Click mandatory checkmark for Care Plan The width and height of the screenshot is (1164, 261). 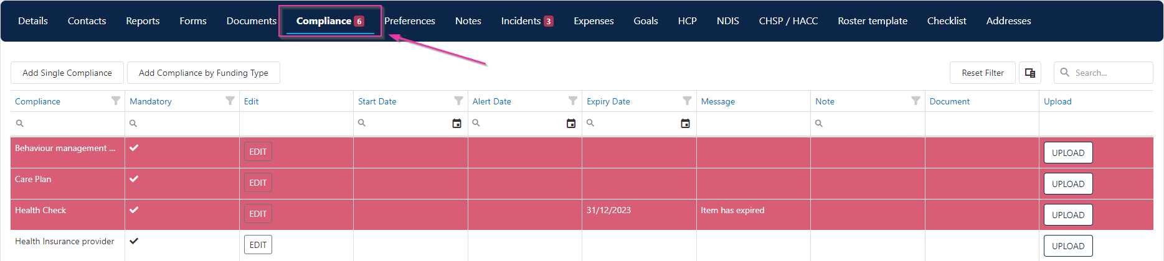tap(134, 179)
